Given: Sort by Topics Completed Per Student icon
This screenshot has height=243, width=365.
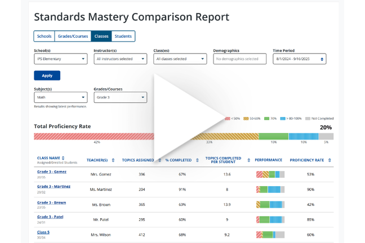Looking at the screenshot, I should [x=248, y=160].
